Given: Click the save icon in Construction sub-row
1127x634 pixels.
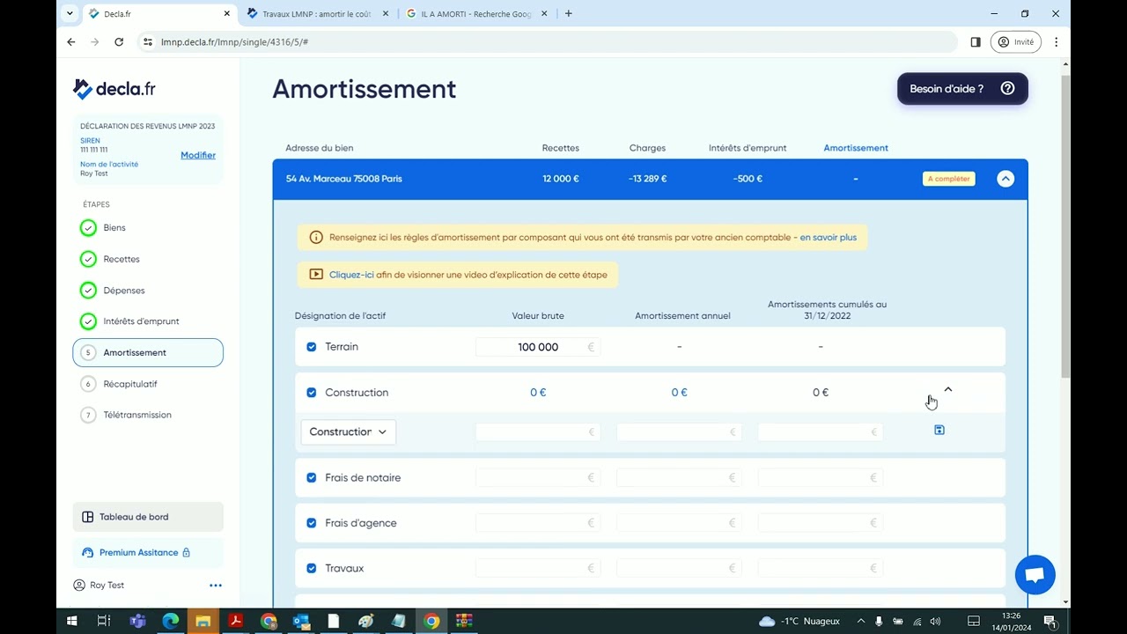Looking at the screenshot, I should coord(939,430).
